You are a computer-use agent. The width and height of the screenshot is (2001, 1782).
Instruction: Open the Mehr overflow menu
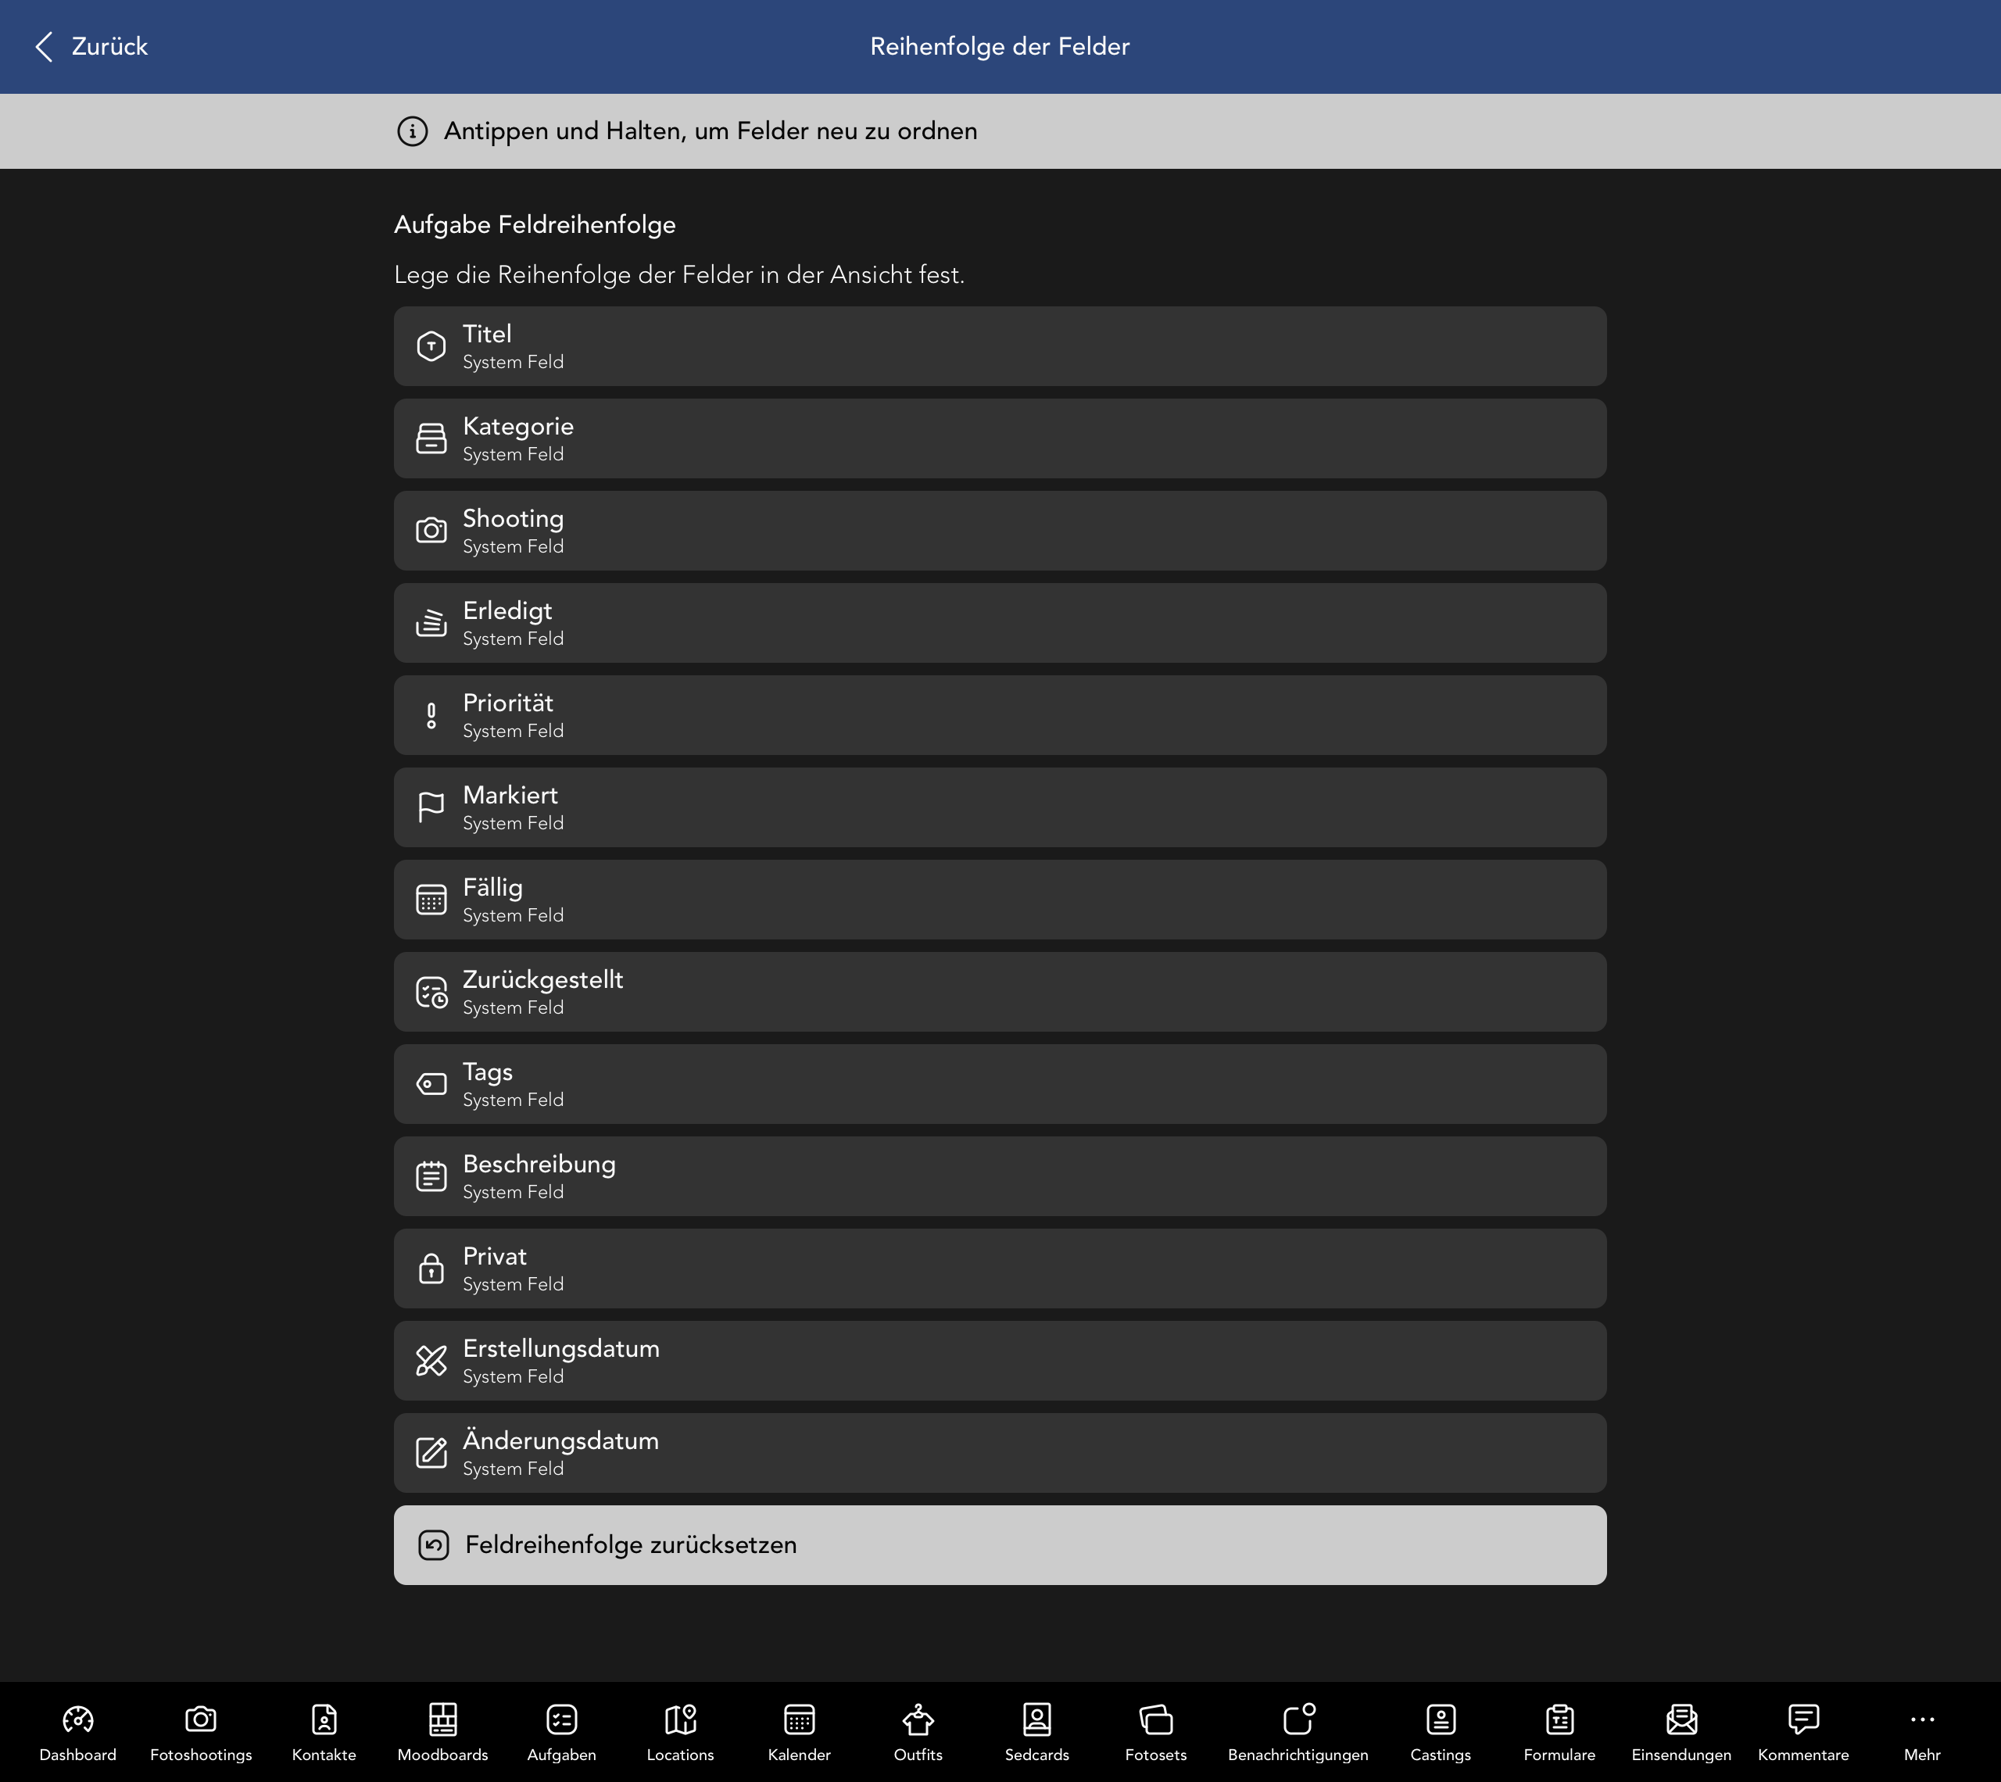tap(1922, 1731)
